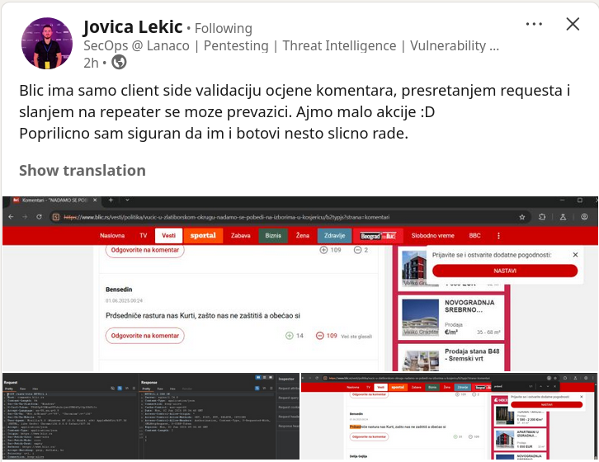Click the highlighted word in bottom-right comment
Viewport: 599px width, 462px height.
click(355, 427)
